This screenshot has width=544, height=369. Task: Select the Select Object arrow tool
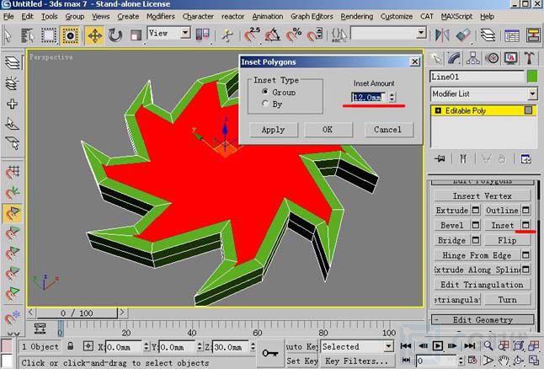tap(8, 35)
